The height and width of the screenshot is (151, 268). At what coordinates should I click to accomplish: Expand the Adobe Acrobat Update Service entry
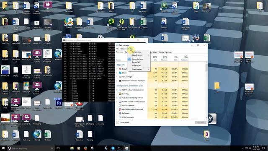[x=117, y=102]
